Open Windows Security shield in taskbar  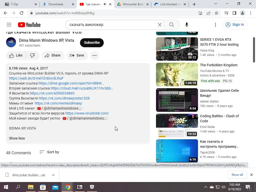92,187
